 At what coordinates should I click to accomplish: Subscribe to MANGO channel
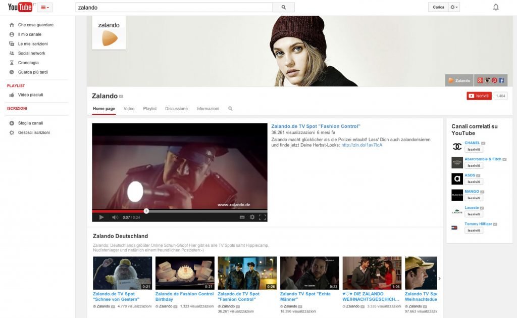pyautogui.click(x=474, y=198)
